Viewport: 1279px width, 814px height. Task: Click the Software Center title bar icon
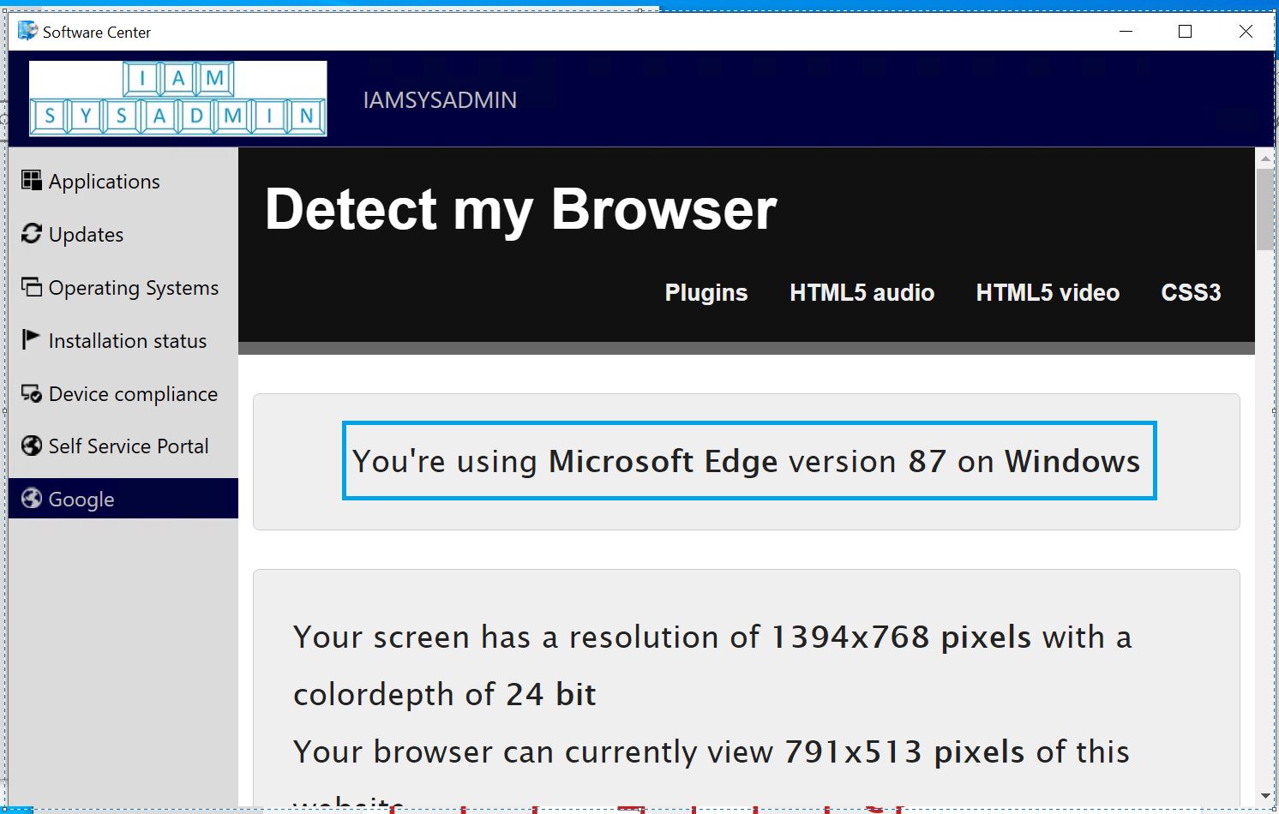[28, 31]
